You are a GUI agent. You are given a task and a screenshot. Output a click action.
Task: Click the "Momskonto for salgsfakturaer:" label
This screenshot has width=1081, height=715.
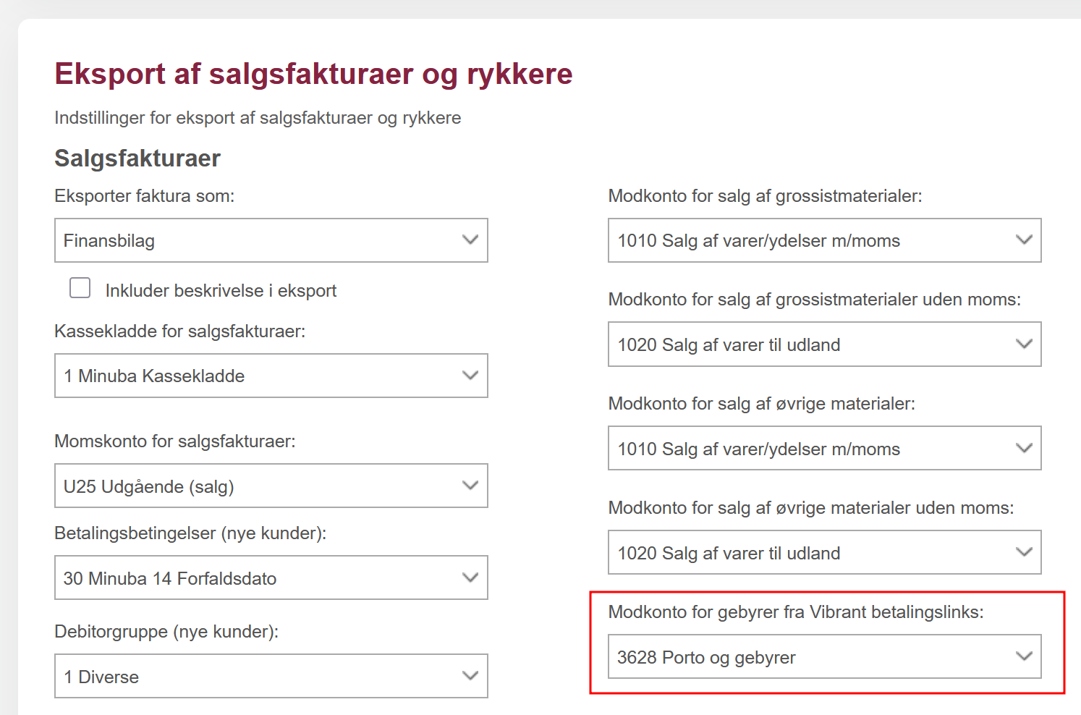tap(175, 441)
